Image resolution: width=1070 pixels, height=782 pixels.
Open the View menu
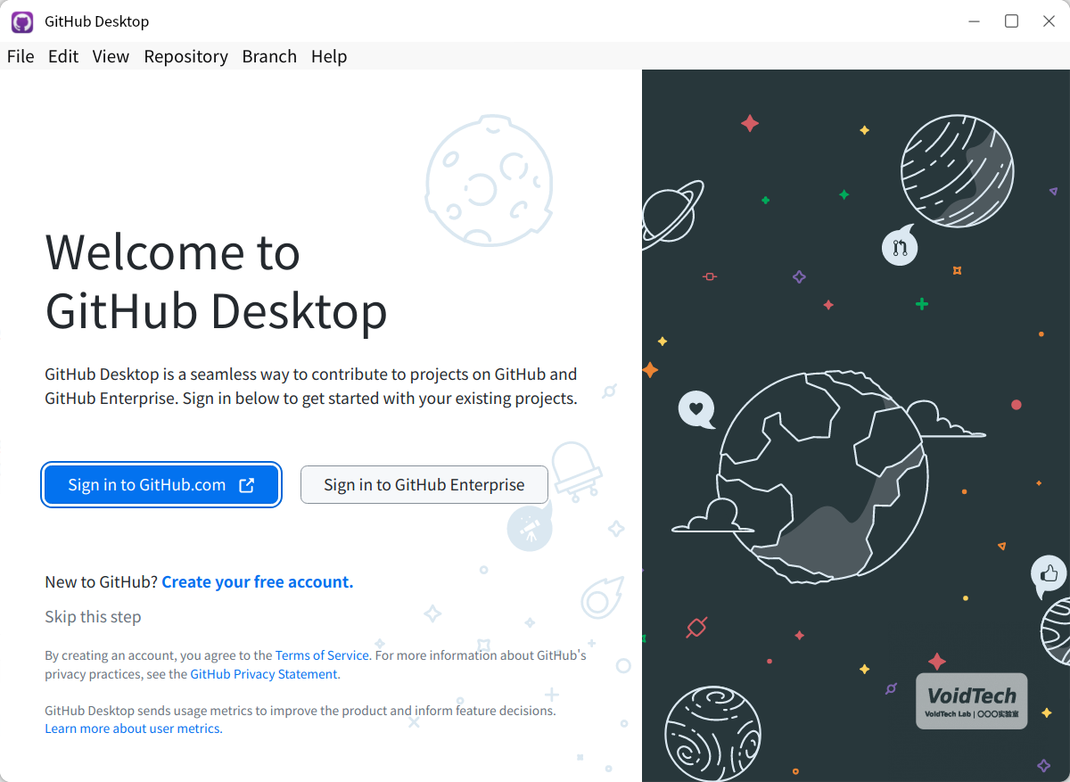(x=111, y=56)
